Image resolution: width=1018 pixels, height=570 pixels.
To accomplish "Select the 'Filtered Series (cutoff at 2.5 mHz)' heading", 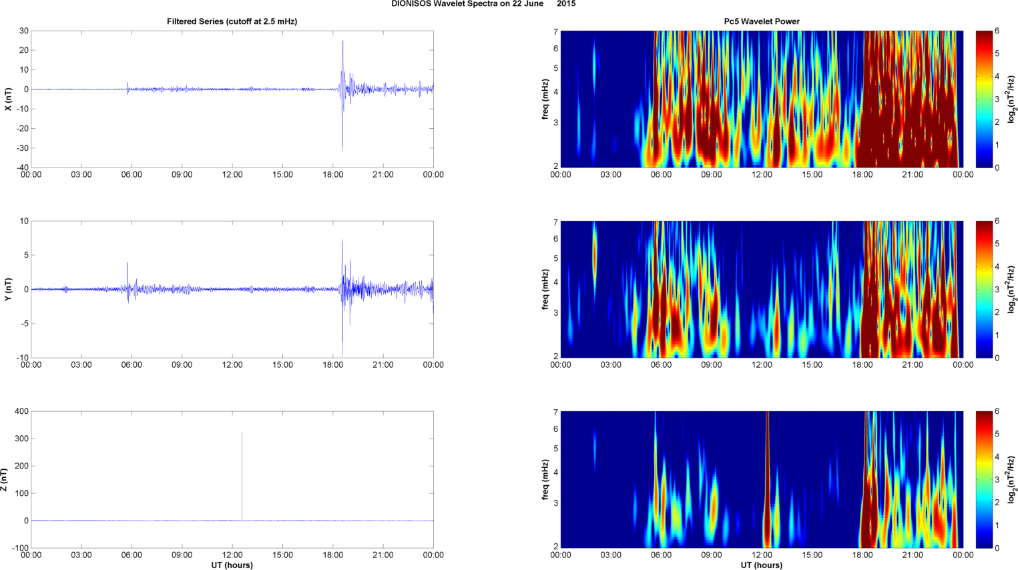I will coord(232,21).
